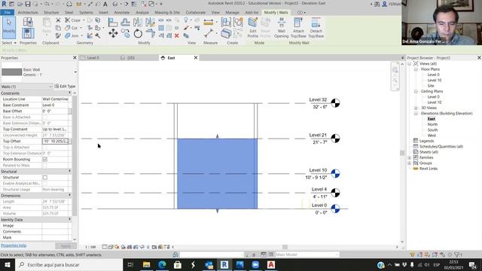Open the wall type selector dropdown
Viewport: 482px width, 271px height.
(x=75, y=72)
